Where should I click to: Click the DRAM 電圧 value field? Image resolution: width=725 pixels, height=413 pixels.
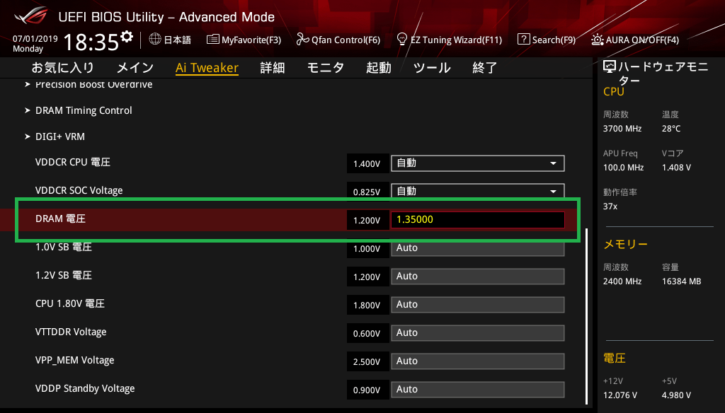click(478, 219)
